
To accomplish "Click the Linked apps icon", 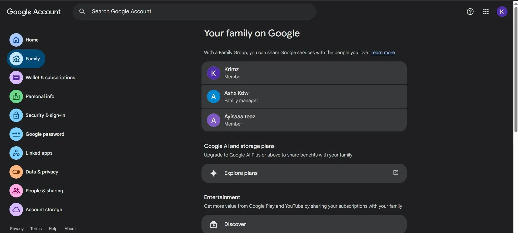I will (16, 153).
